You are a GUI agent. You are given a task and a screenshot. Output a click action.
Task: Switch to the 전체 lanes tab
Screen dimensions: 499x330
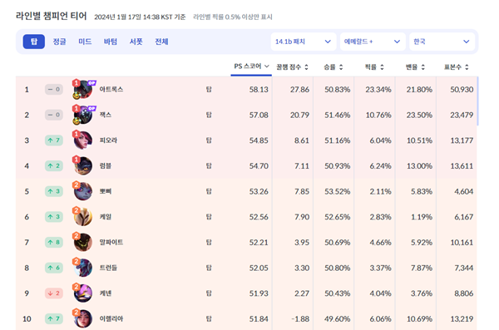tap(161, 42)
